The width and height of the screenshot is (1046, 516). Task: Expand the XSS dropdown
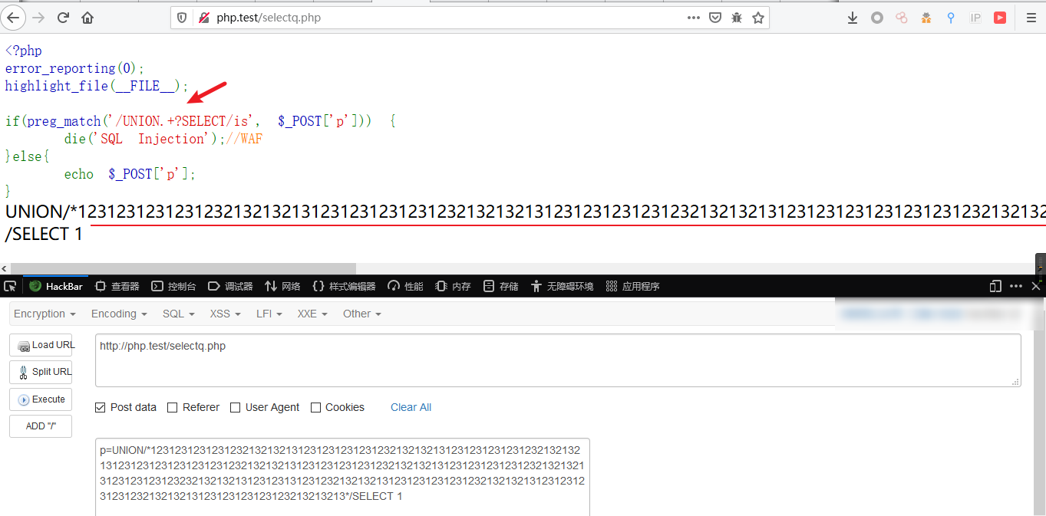coord(225,314)
